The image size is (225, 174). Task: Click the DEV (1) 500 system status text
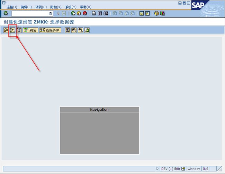coord(170,169)
